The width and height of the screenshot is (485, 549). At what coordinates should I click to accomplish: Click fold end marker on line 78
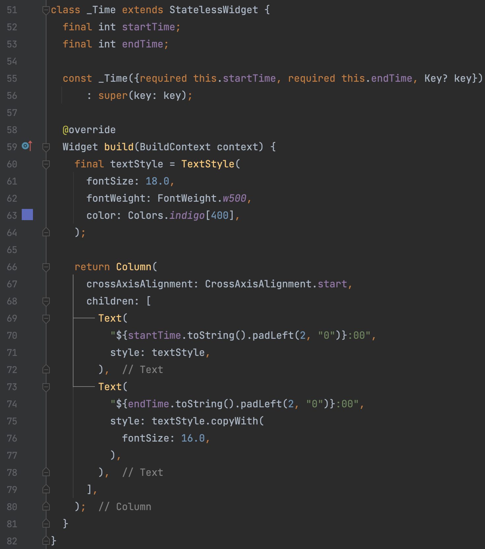46,472
